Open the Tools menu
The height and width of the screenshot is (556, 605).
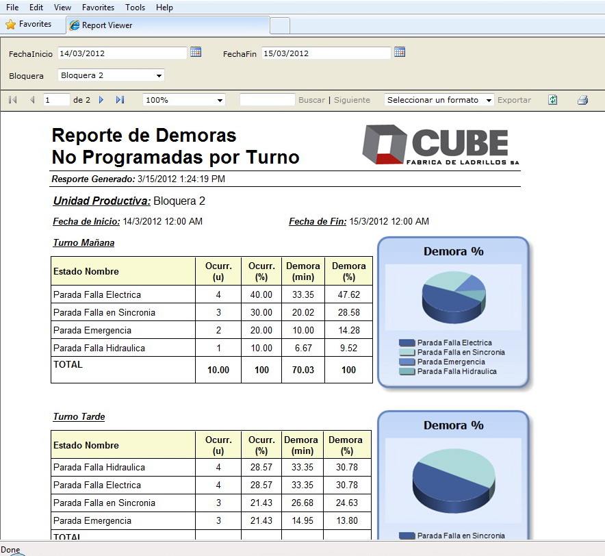click(x=135, y=8)
